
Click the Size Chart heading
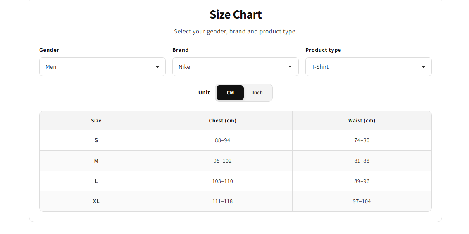point(236,14)
